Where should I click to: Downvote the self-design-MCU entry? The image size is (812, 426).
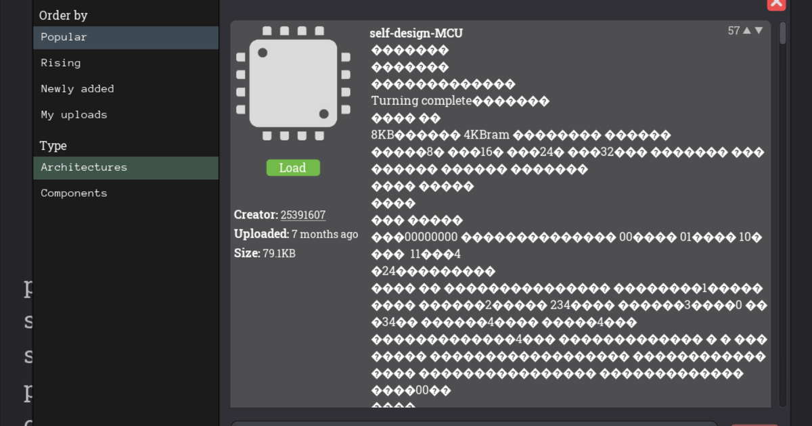point(759,30)
